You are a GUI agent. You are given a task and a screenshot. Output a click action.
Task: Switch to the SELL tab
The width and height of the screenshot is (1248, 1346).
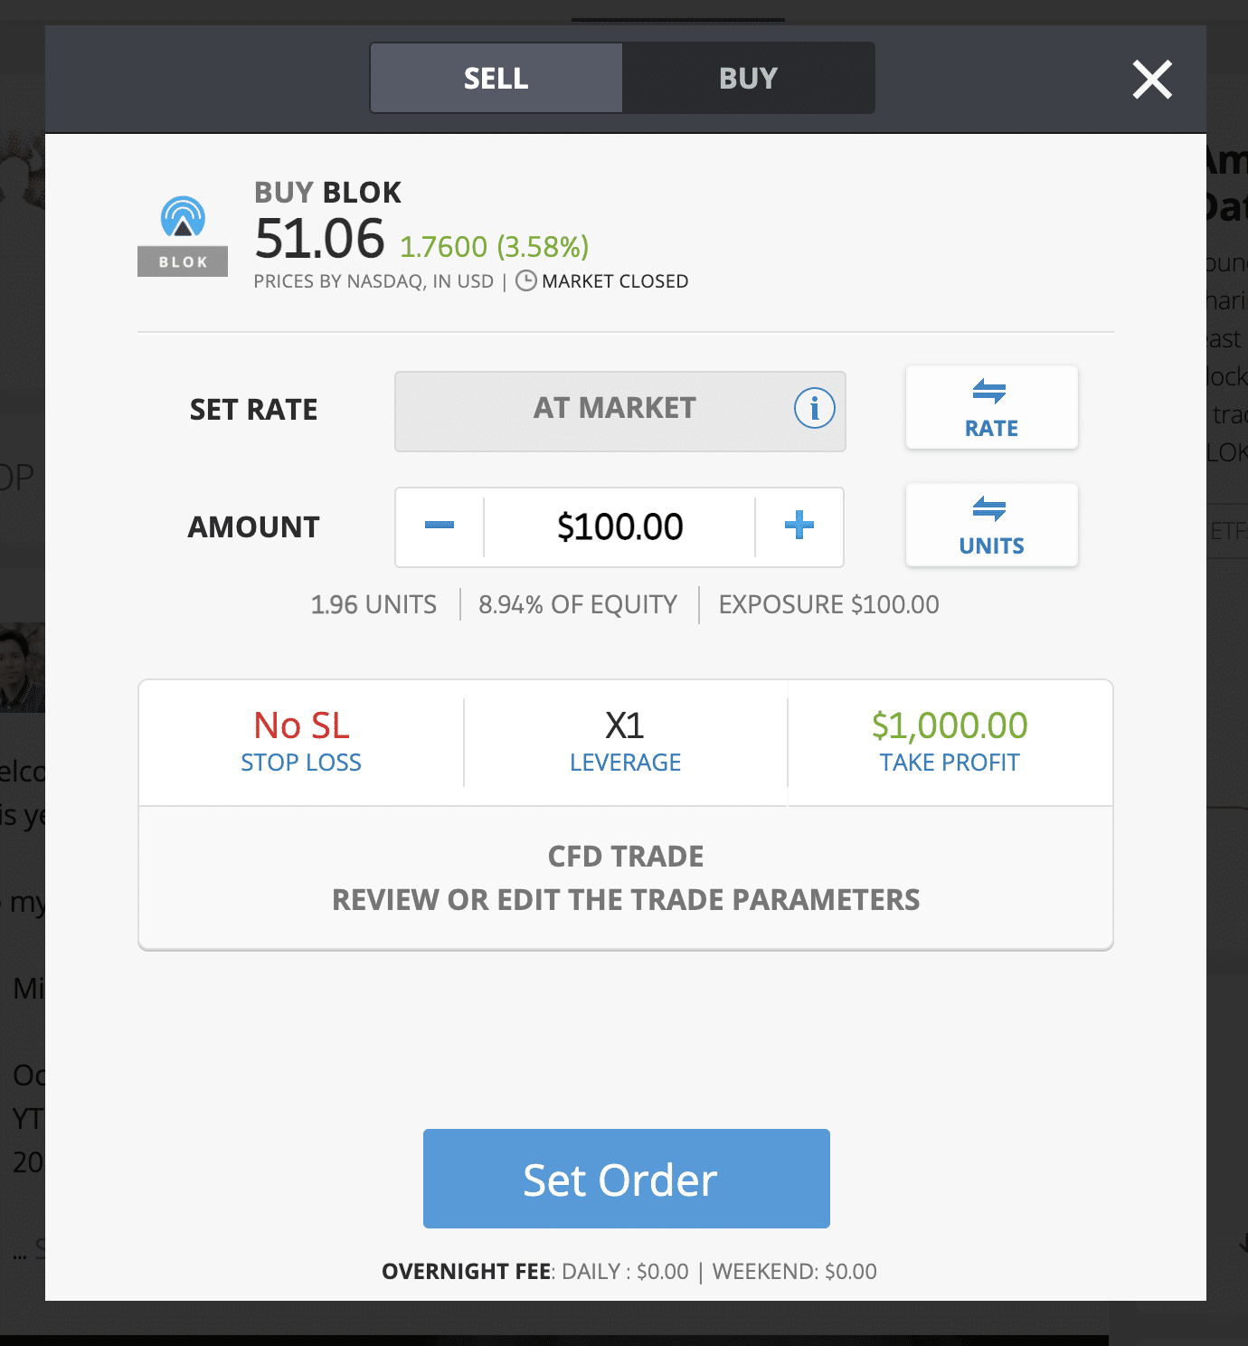coord(496,79)
